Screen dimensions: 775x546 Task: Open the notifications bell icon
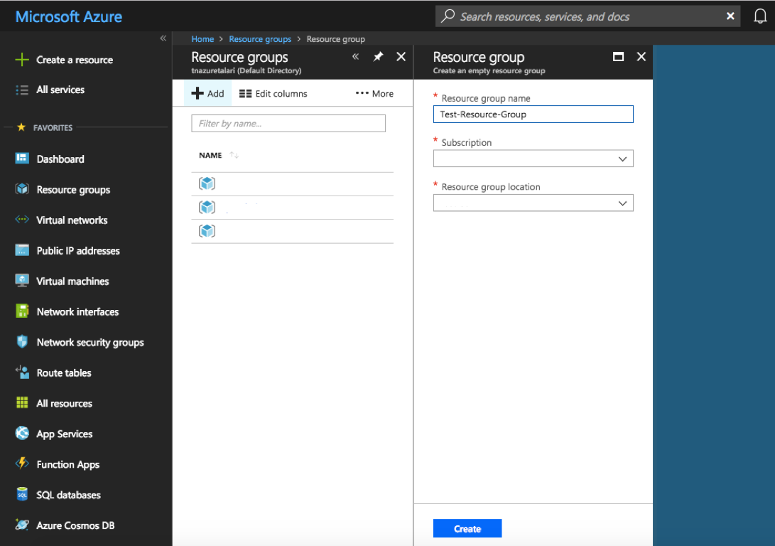[759, 16]
